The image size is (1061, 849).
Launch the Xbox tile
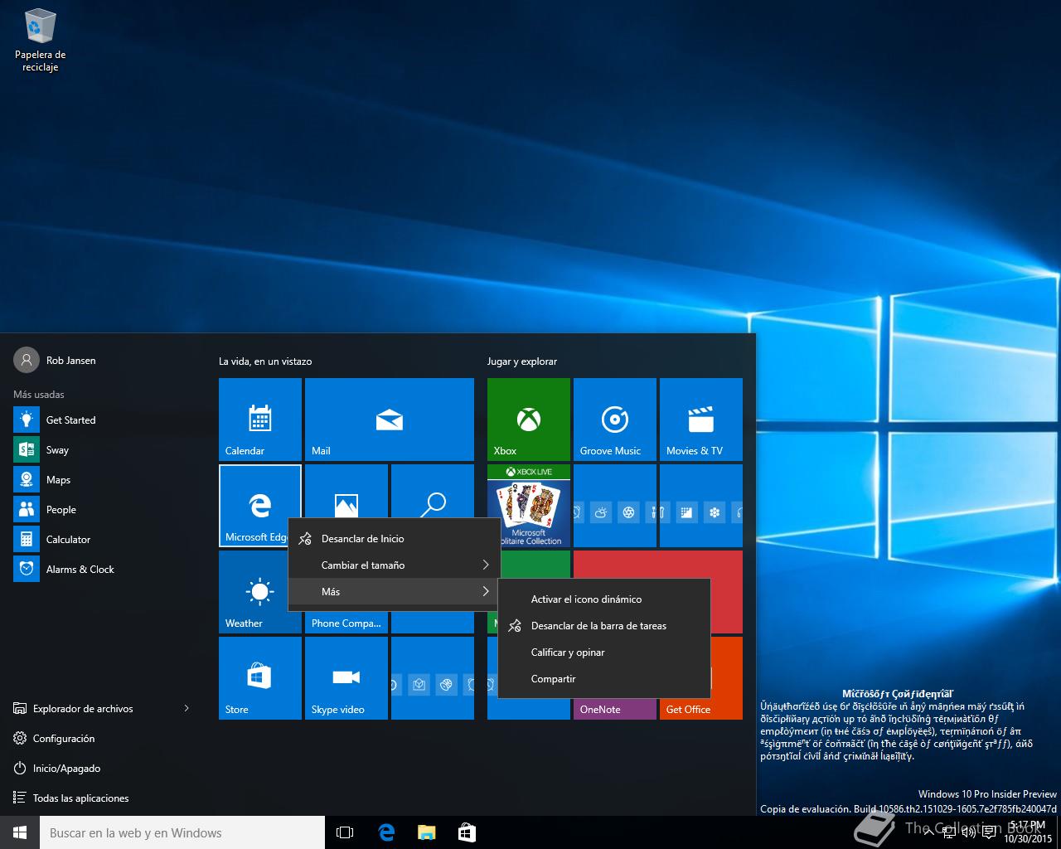point(528,419)
